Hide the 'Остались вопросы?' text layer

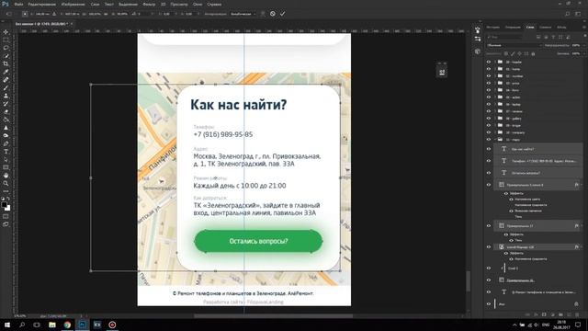click(489, 173)
